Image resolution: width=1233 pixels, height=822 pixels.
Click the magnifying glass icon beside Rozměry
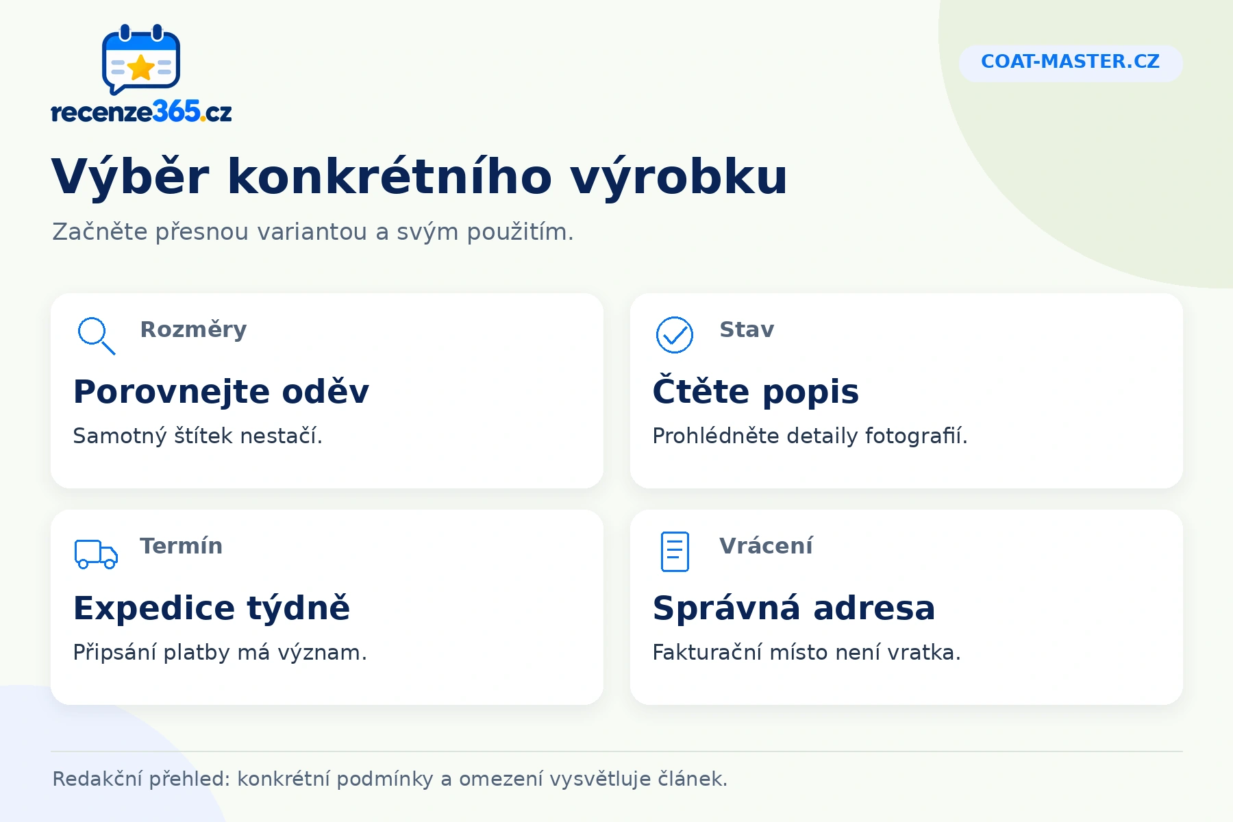[x=96, y=336]
